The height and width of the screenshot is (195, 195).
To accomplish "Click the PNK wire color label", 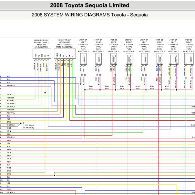I will [9, 189].
